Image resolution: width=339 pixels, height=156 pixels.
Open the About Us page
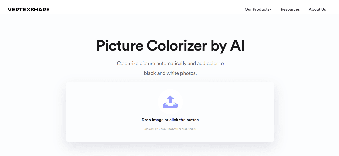click(x=317, y=9)
